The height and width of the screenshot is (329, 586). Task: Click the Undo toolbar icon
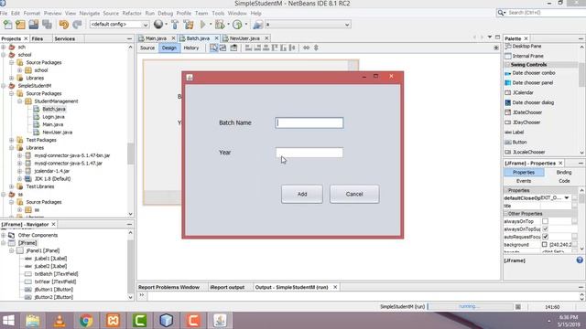click(x=64, y=25)
